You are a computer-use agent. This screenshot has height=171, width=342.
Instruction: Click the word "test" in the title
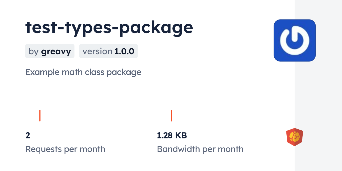point(40,27)
